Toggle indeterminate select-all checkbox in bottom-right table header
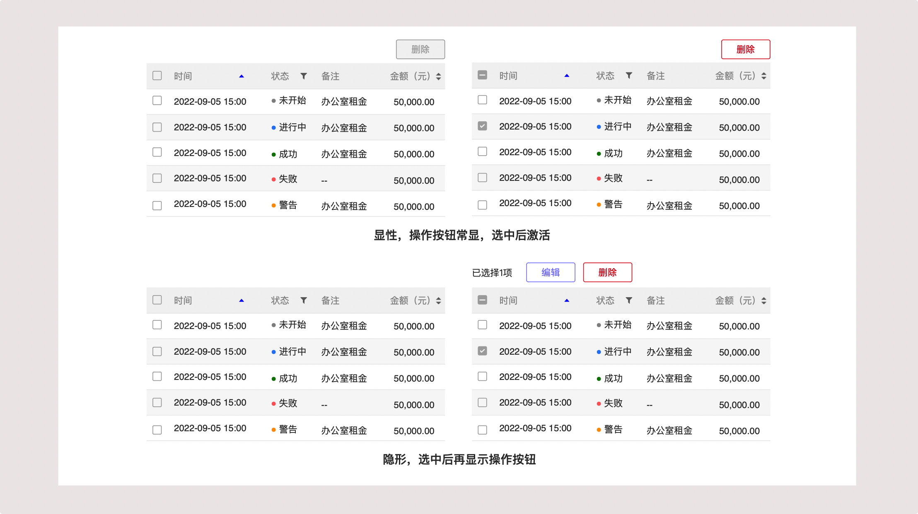The image size is (918, 514). tap(482, 300)
